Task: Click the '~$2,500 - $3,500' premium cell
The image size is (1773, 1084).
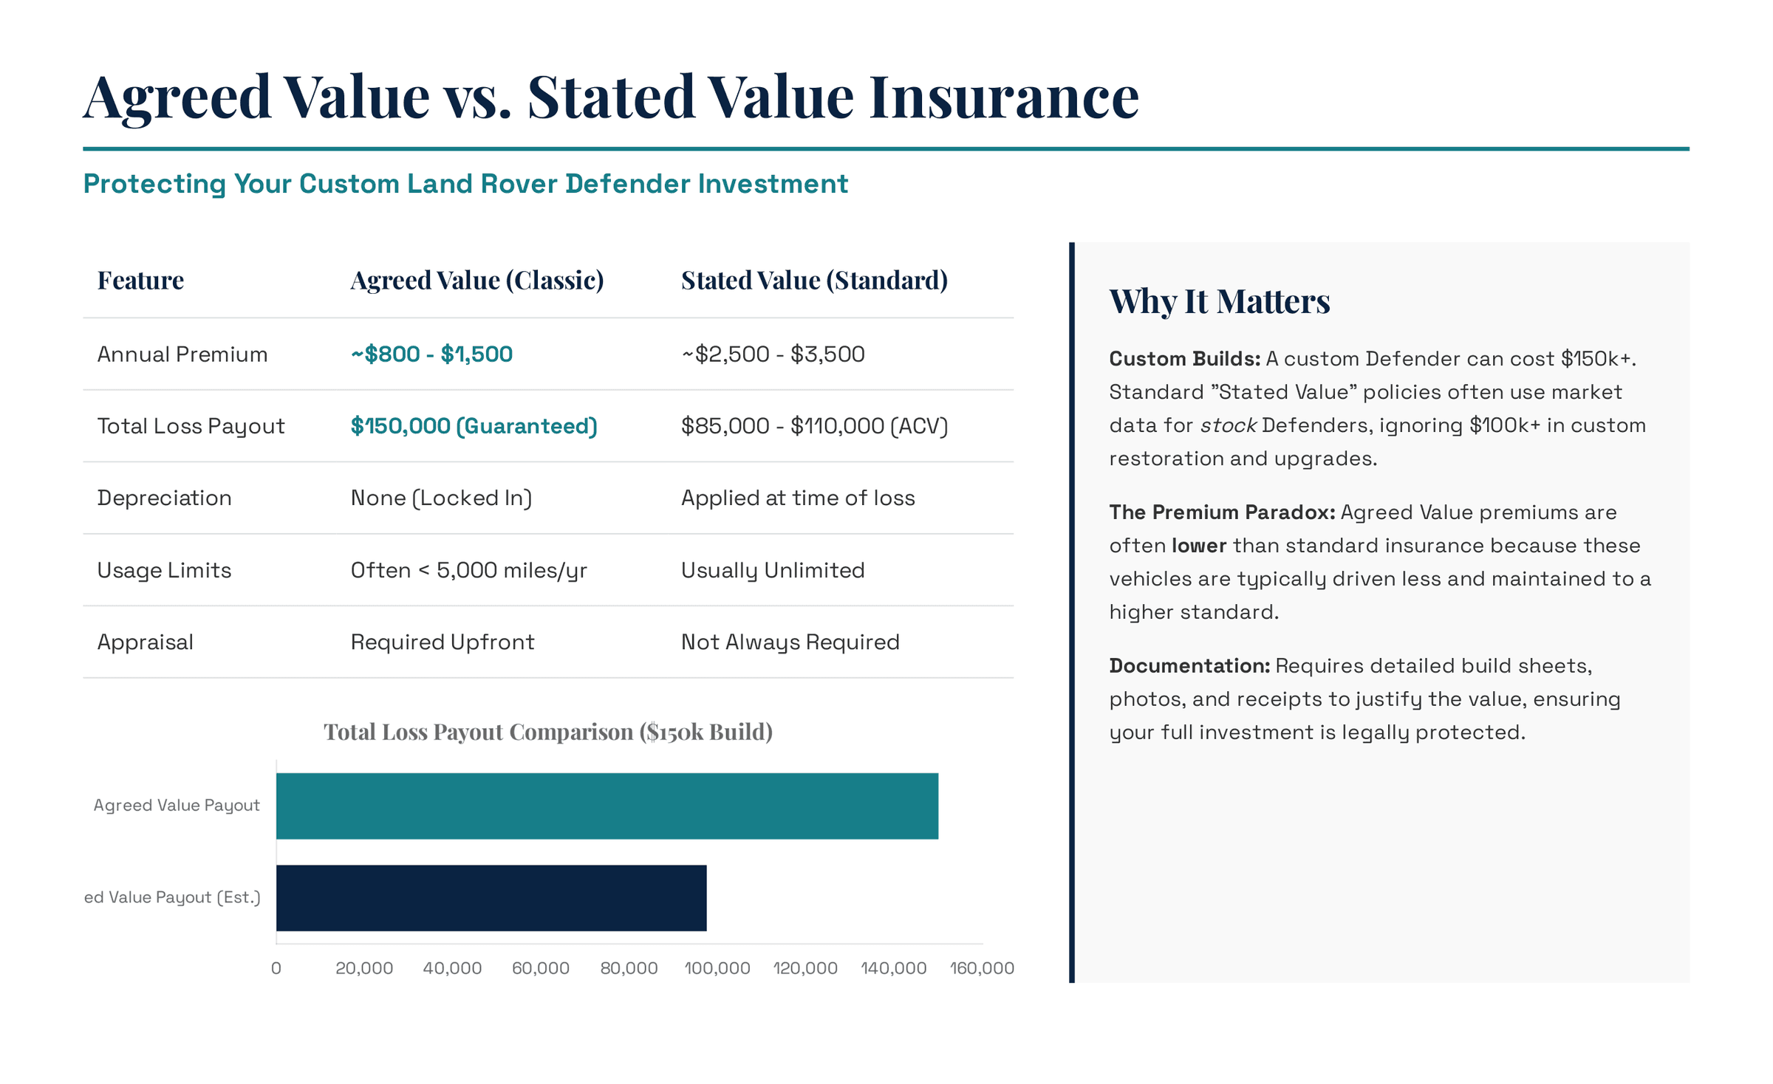Action: pyautogui.click(x=773, y=354)
